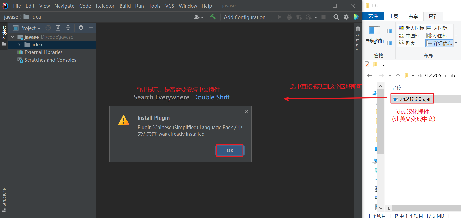
Task: Click the Profiler run icon in IntelliJ toolbar
Action: tap(309, 17)
